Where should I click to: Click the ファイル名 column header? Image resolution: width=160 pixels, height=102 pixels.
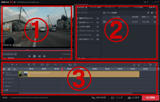116,17
